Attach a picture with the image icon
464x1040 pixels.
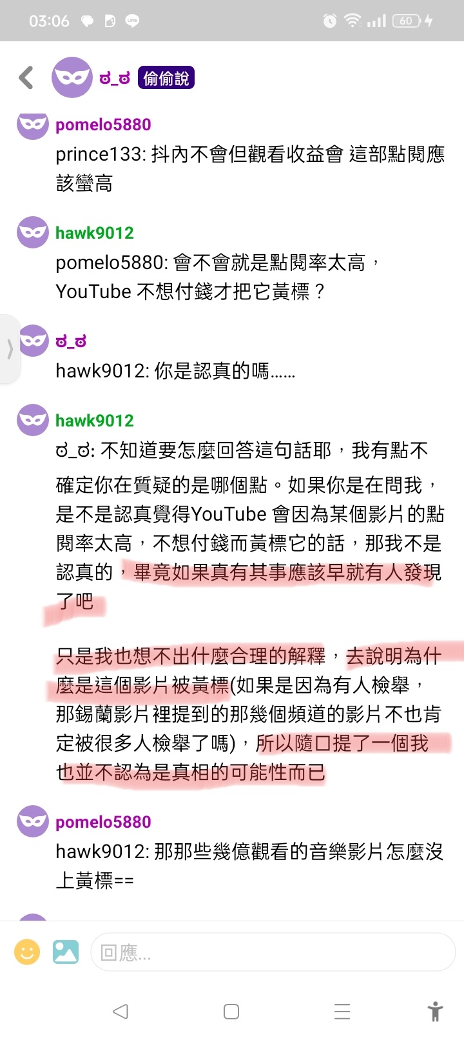tap(65, 952)
